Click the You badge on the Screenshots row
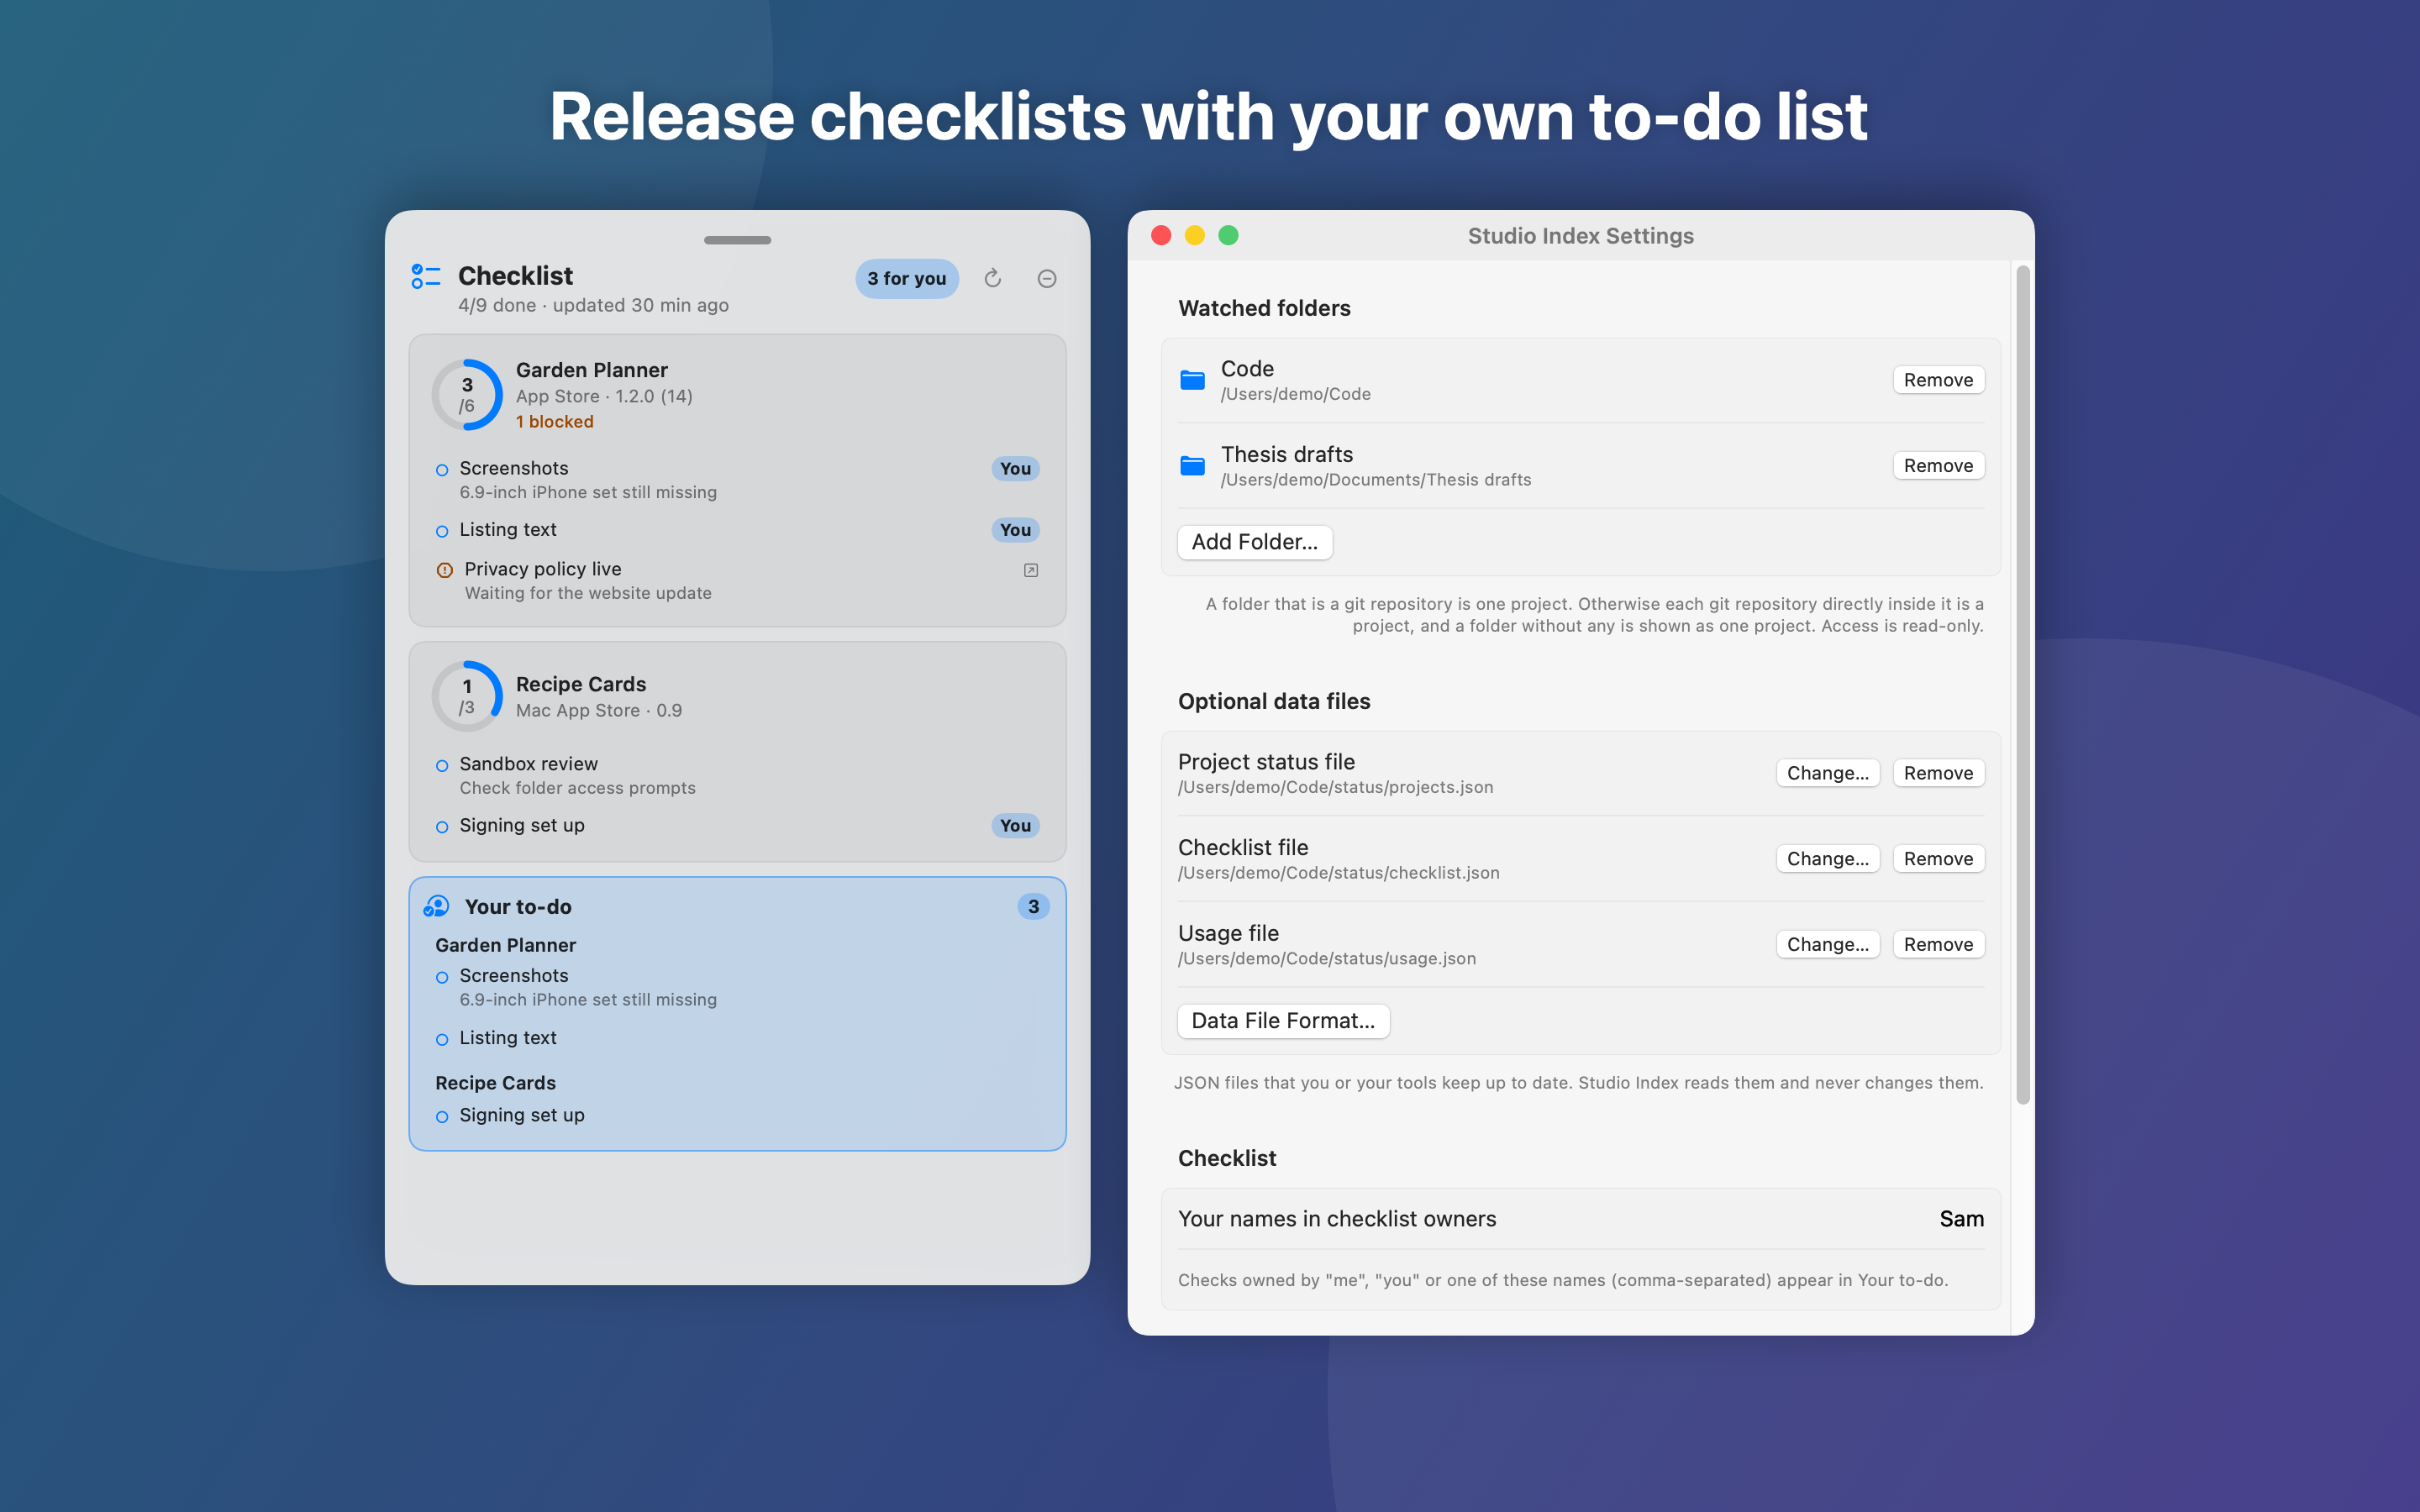Screen dimensions: 2420x1512 [1015, 469]
